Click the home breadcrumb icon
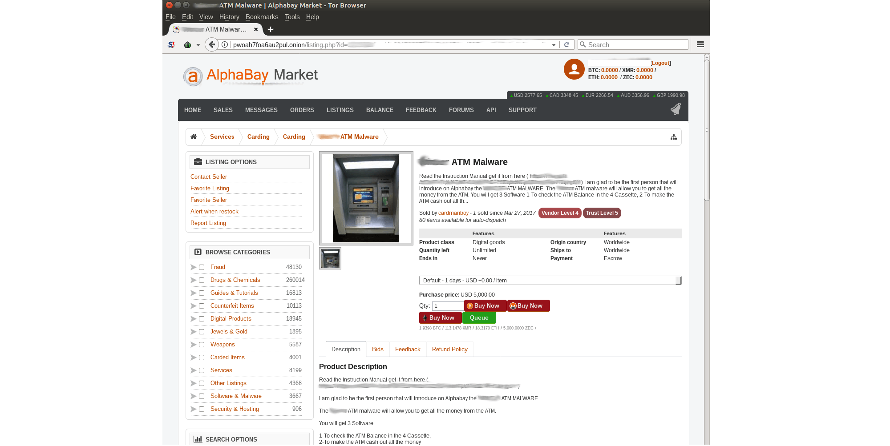890x446 pixels. pyautogui.click(x=194, y=137)
